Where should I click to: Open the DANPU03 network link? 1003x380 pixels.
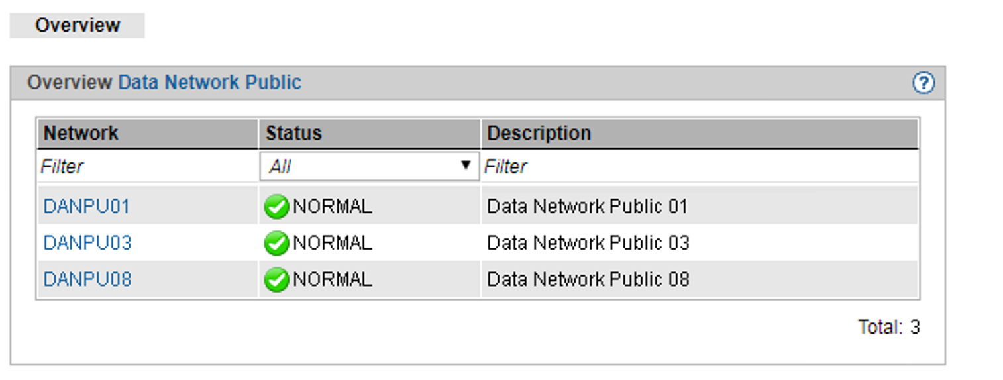[87, 243]
